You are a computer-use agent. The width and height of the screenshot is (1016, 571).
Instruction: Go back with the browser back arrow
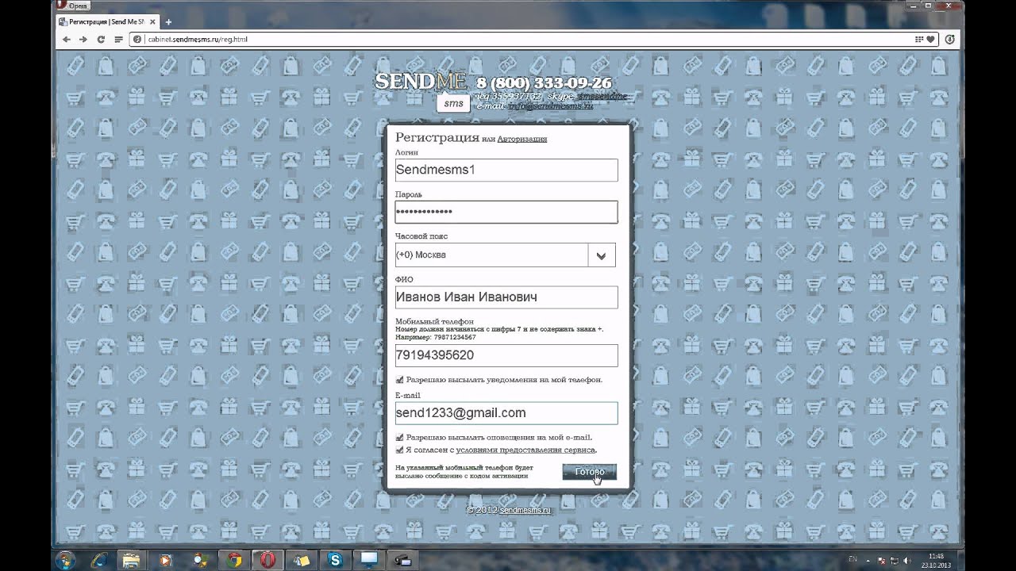66,39
